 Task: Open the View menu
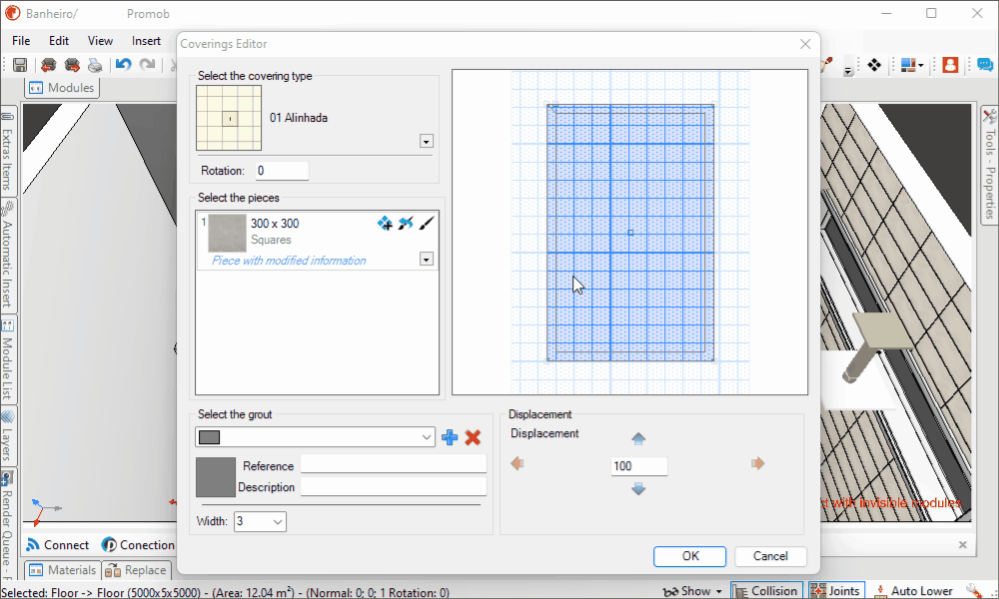(x=100, y=41)
